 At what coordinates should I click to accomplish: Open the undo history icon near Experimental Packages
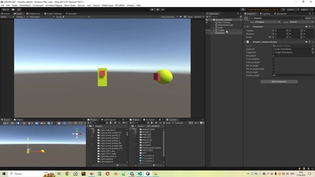(x=243, y=9)
